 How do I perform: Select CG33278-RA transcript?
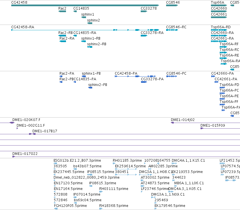point(144,36)
